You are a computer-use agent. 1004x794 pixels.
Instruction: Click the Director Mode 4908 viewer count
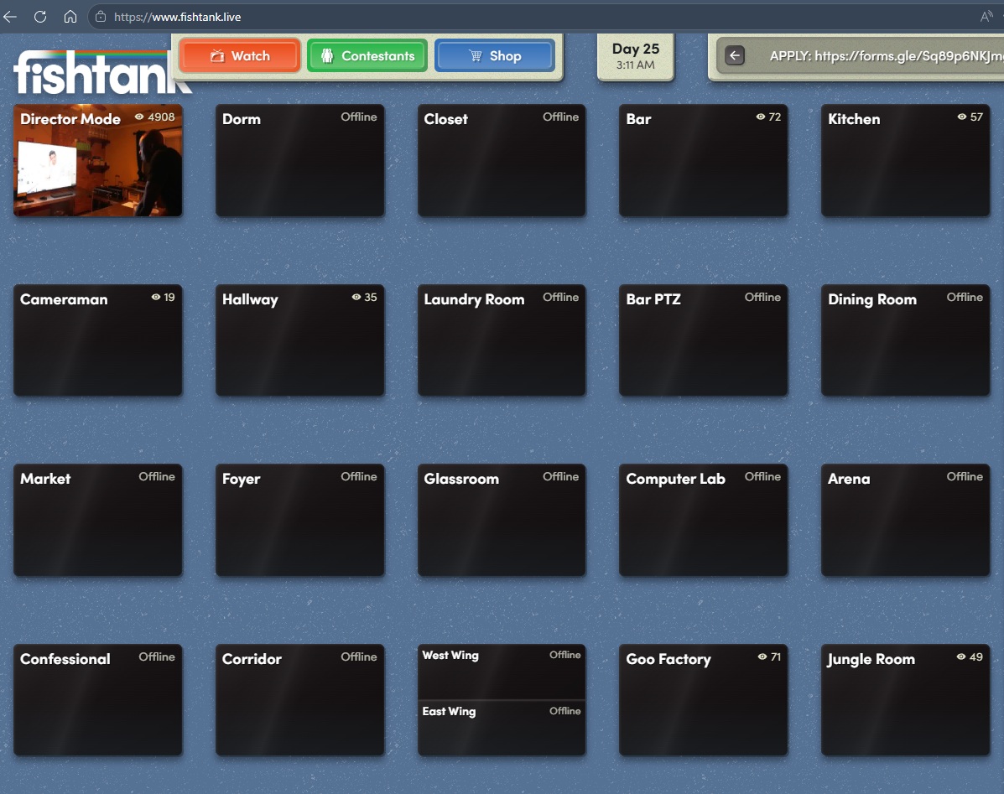coord(154,117)
